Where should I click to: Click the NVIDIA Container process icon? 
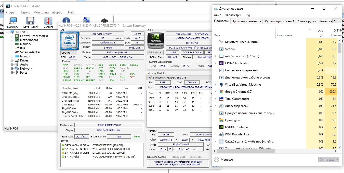coord(221,127)
